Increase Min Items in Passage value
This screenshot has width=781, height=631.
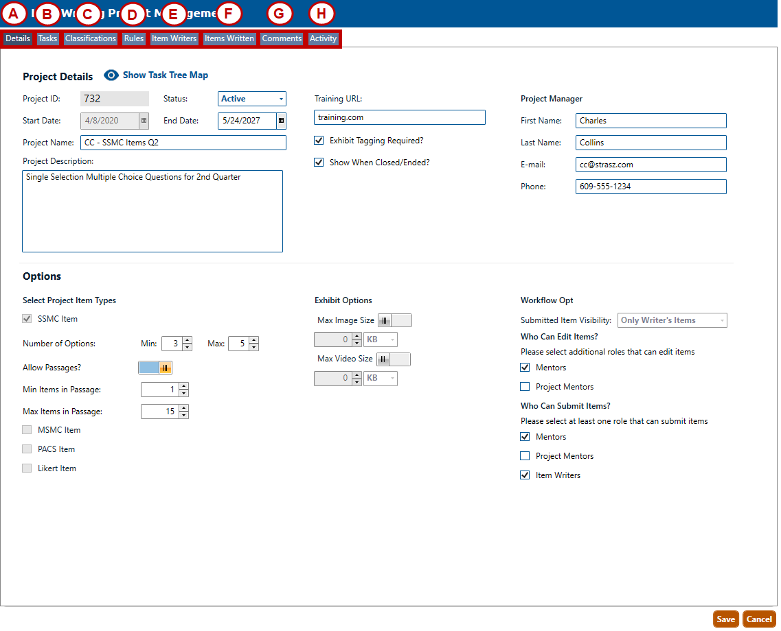(x=183, y=386)
